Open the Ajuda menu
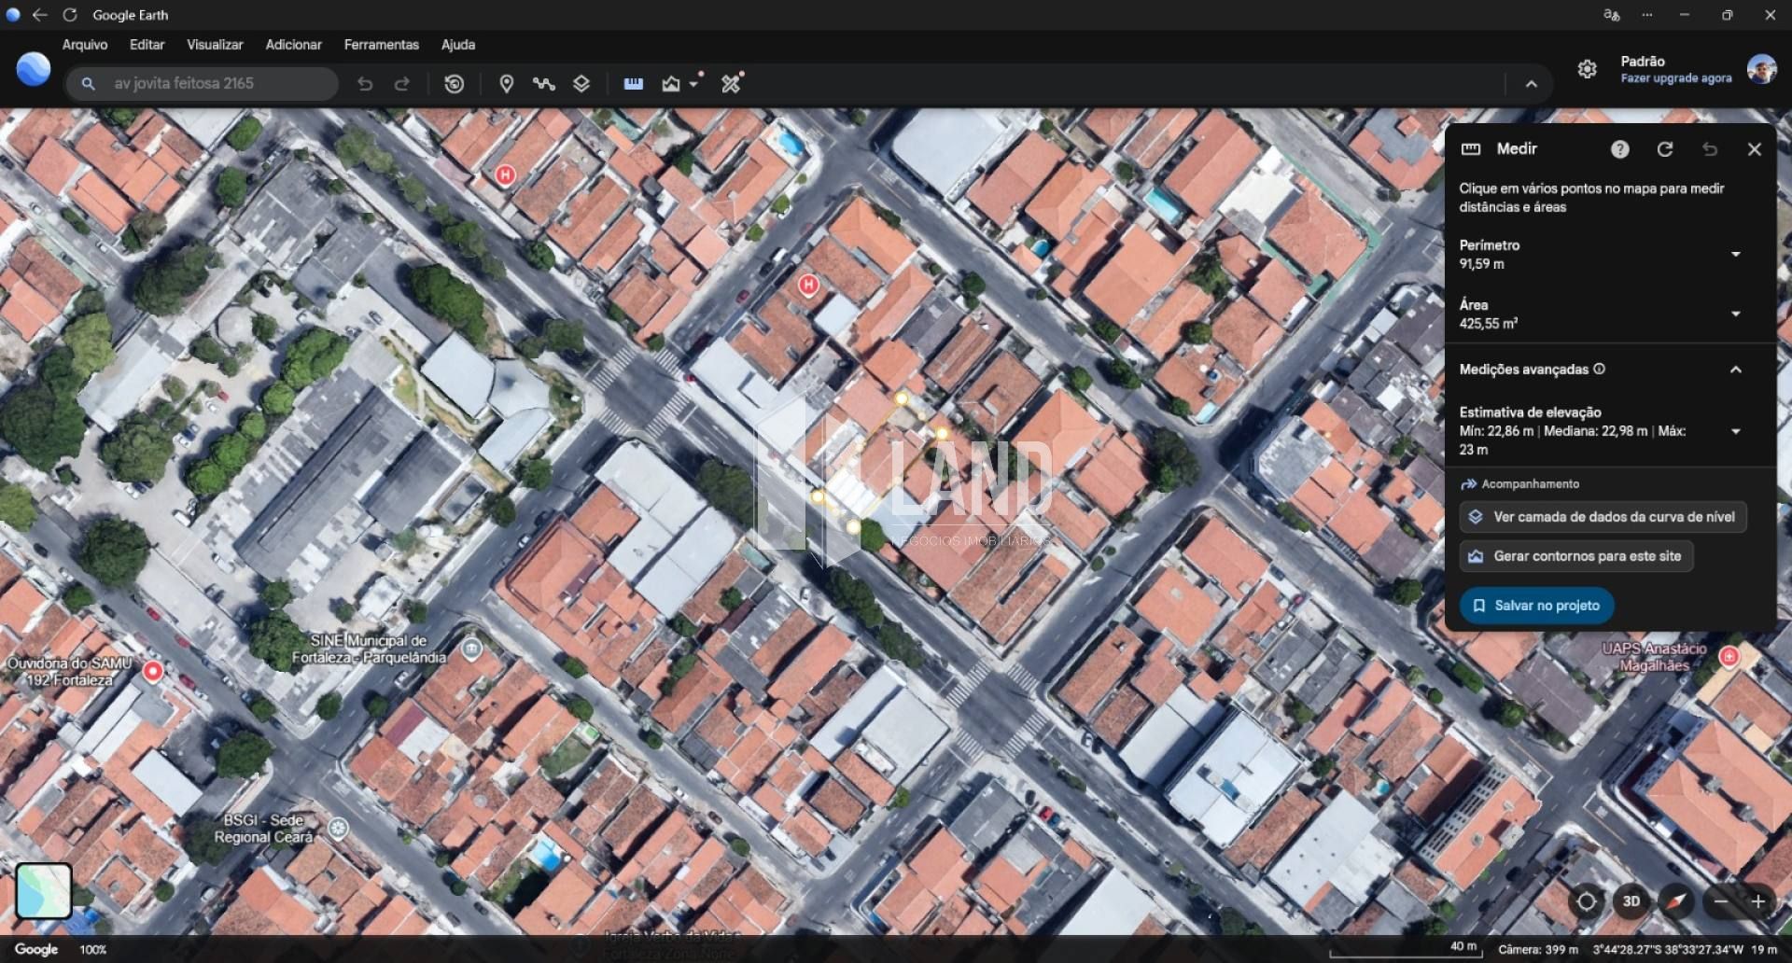This screenshot has height=963, width=1792. pos(458,45)
